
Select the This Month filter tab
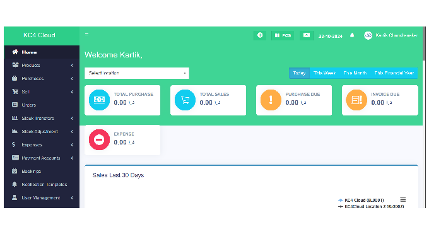[x=355, y=73]
